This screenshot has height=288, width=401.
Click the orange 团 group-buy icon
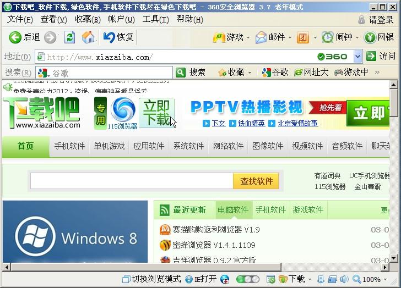click(303, 37)
